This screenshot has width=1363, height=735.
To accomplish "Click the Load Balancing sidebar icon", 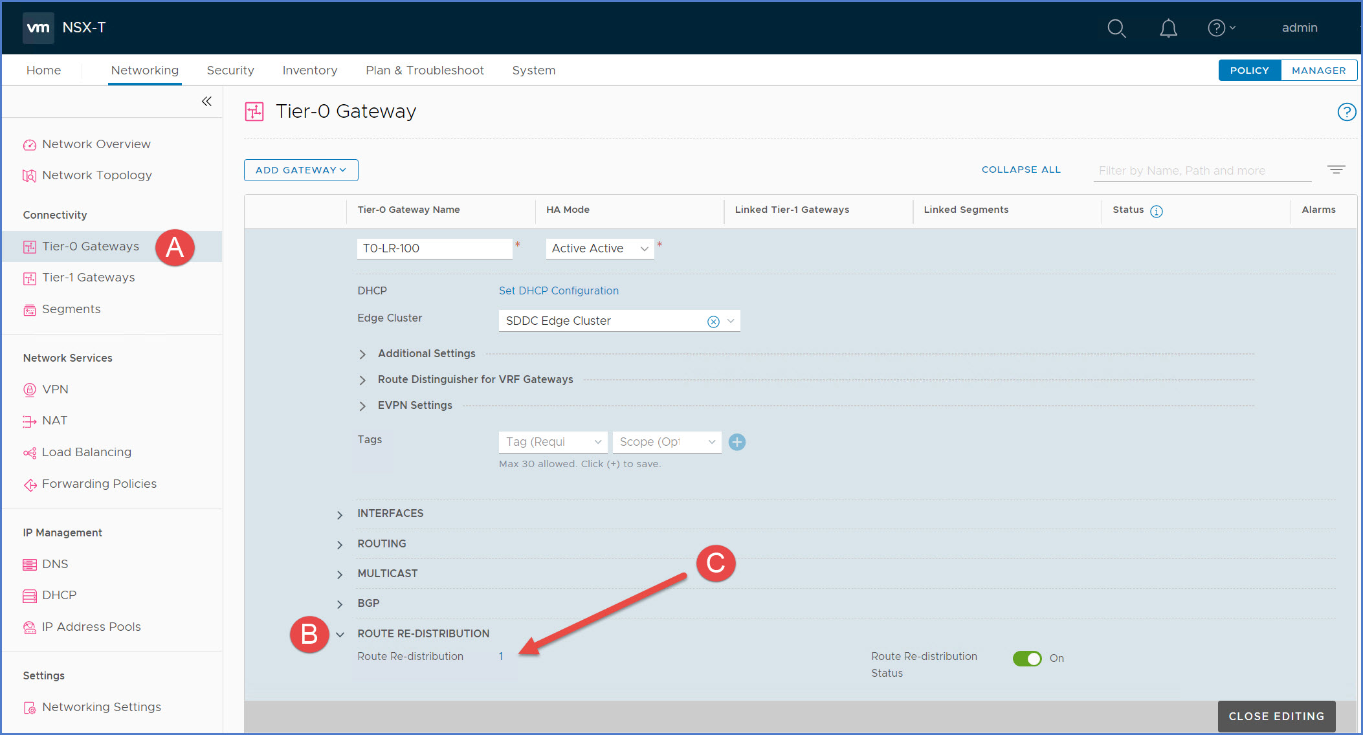I will pos(29,452).
